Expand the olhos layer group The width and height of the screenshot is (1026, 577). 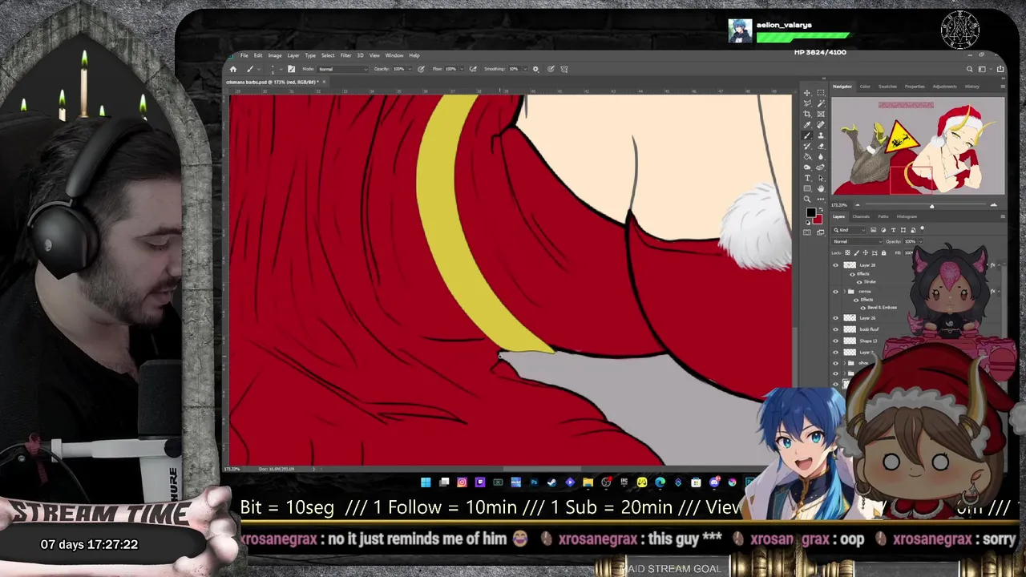844,363
